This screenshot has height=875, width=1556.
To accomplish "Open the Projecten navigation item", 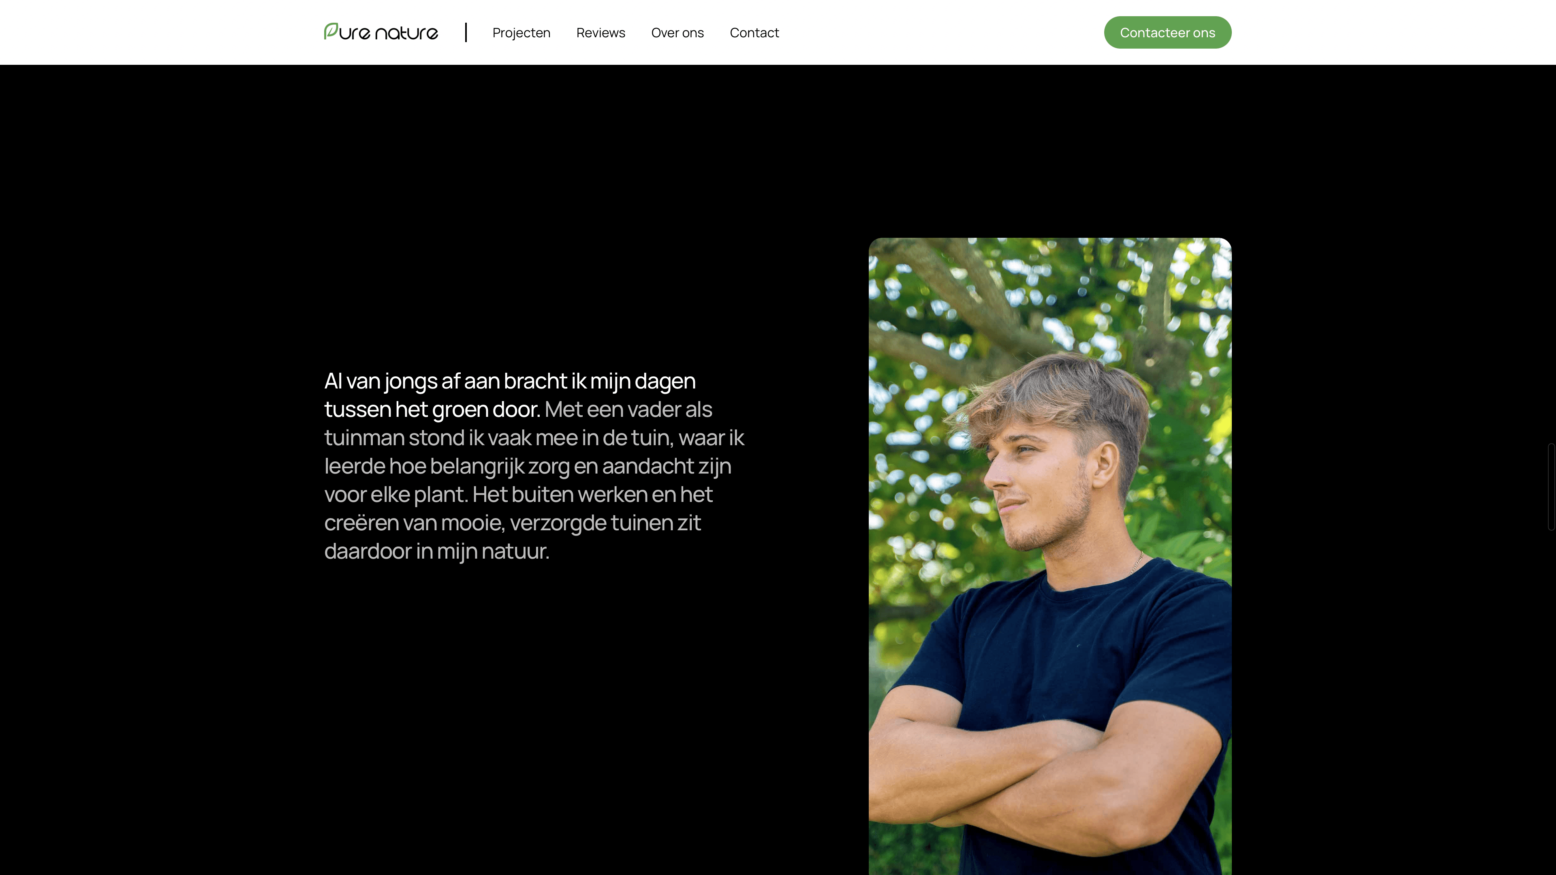I will click(x=521, y=32).
